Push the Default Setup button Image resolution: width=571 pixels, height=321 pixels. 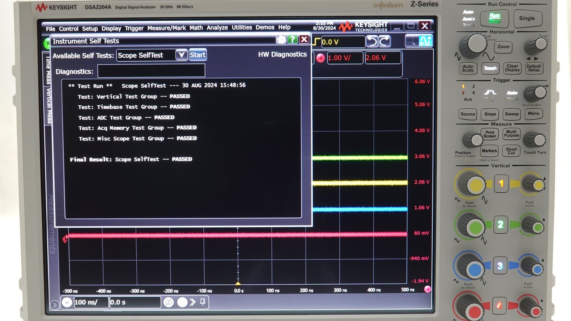[x=534, y=68]
